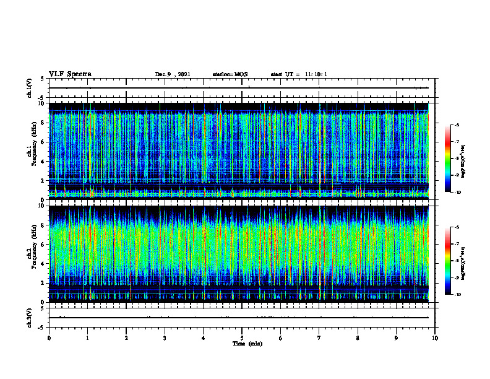490x379 pixels.
Task: Click the ch.1 spectrogram color scale bar
Action: pos(448,159)
